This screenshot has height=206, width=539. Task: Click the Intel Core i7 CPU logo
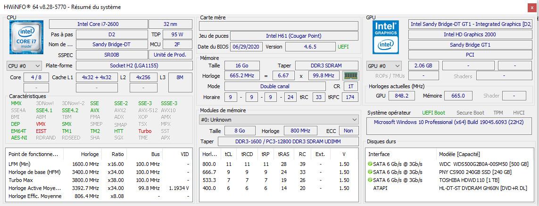[x=26, y=37]
